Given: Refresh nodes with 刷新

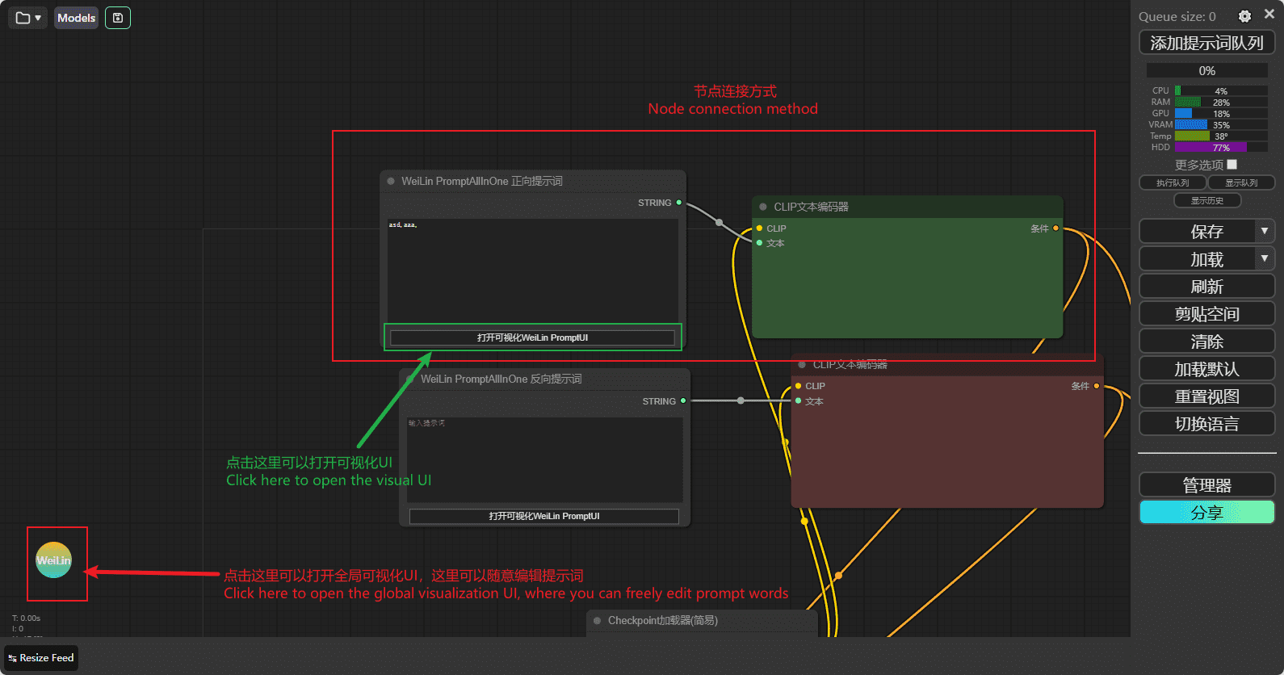Looking at the screenshot, I should (1206, 286).
